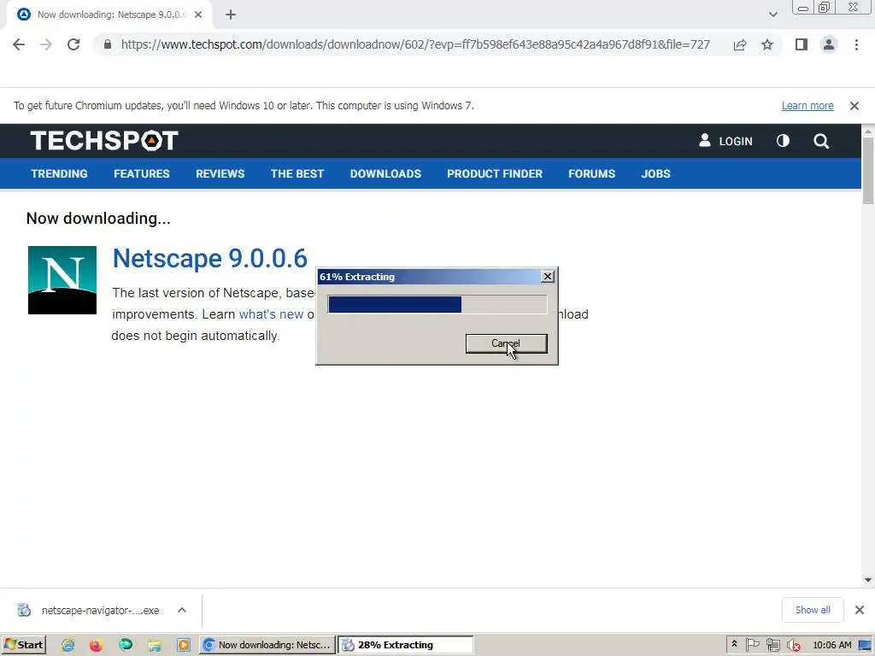Open TechSpot site search
875x656 pixels.
click(x=821, y=141)
